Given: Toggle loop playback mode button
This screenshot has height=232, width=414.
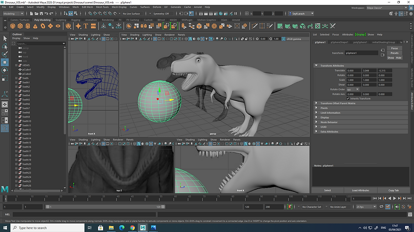Looking at the screenshot, I should pos(381,207).
